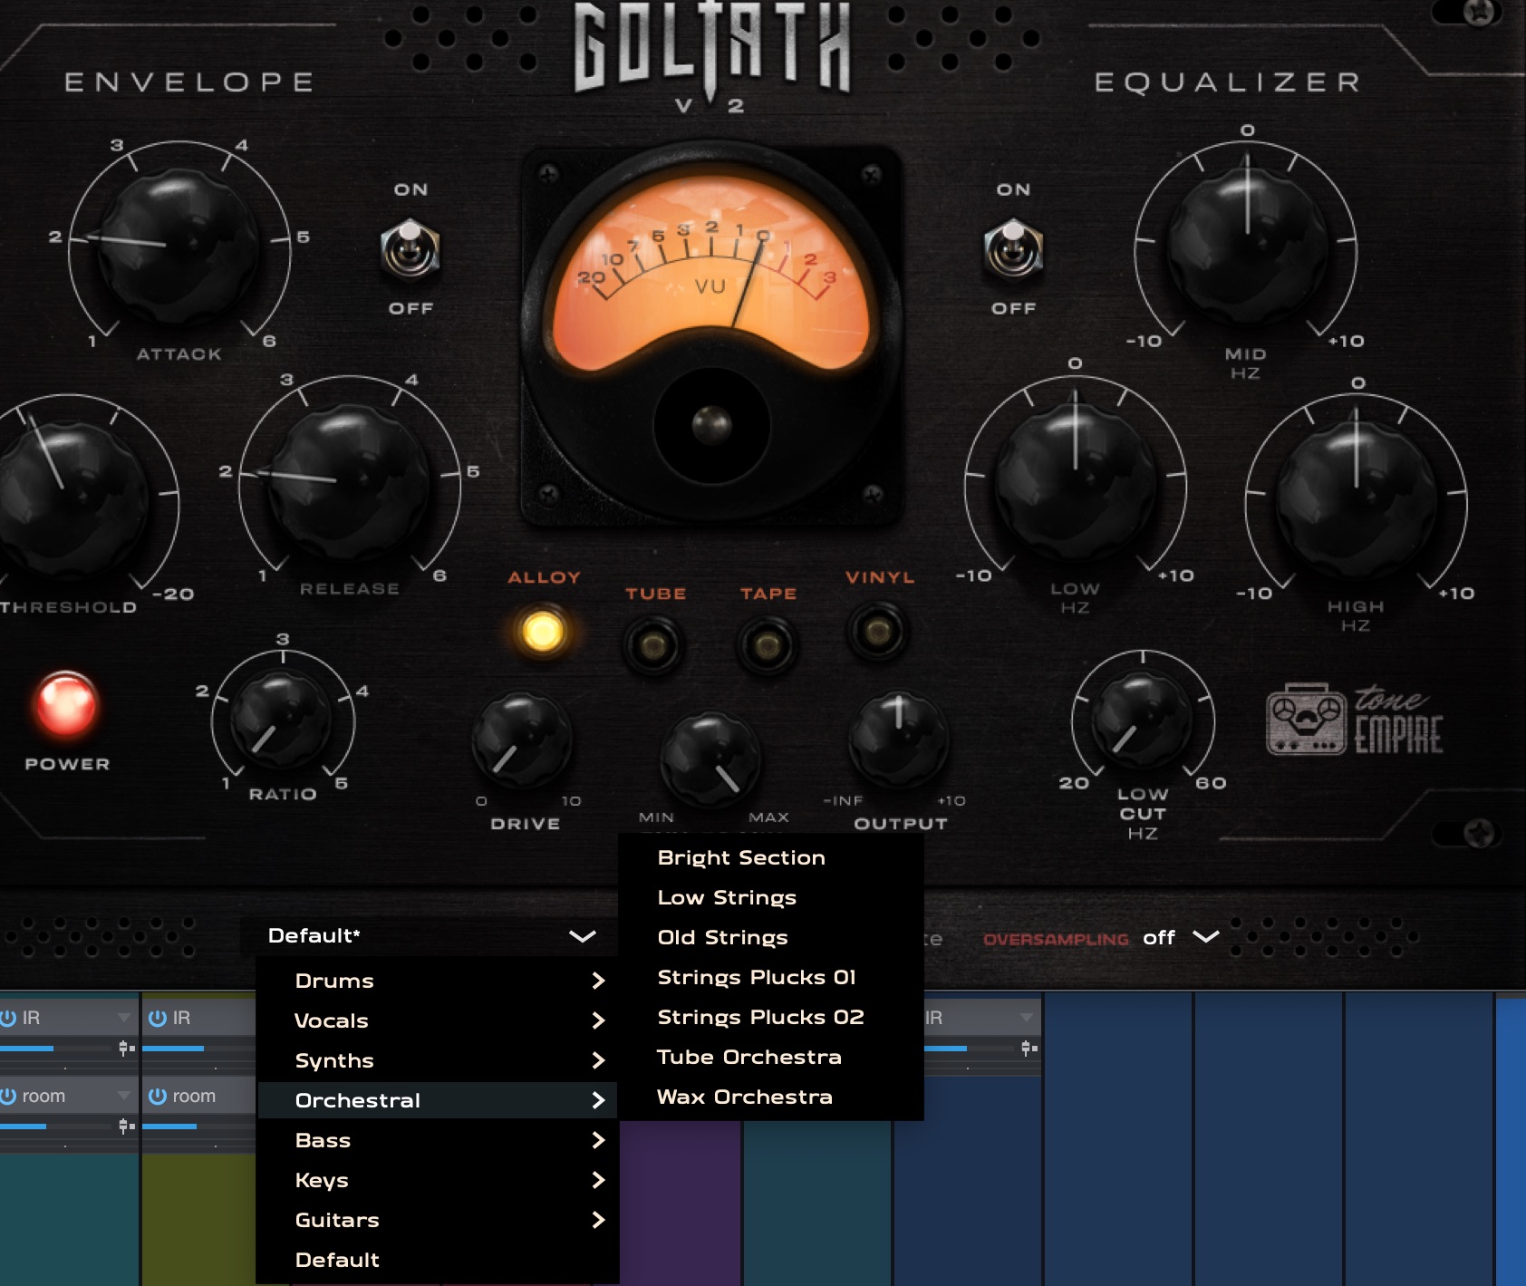Open the Default preset dropdown

pos(431,936)
